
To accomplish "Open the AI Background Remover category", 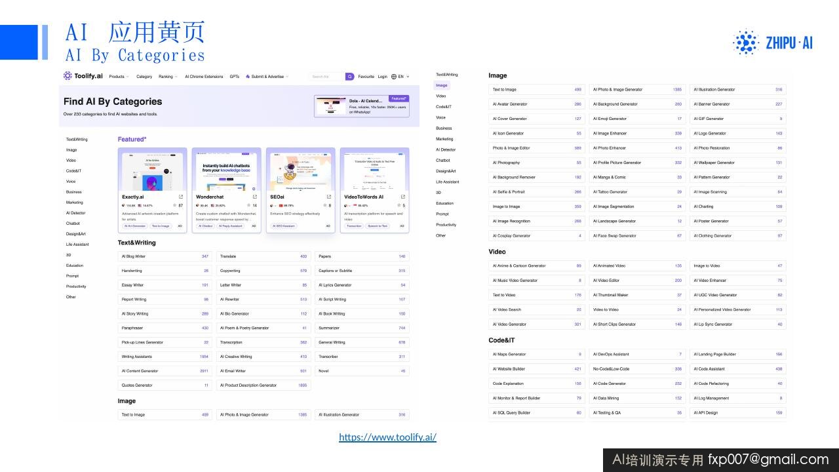I will click(537, 177).
